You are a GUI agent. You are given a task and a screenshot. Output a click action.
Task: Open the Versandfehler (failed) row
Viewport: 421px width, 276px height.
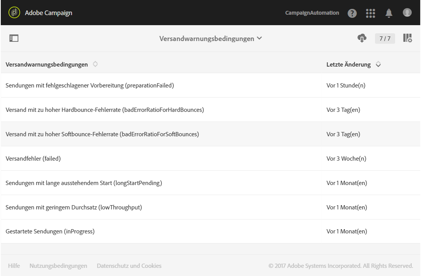click(x=33, y=158)
